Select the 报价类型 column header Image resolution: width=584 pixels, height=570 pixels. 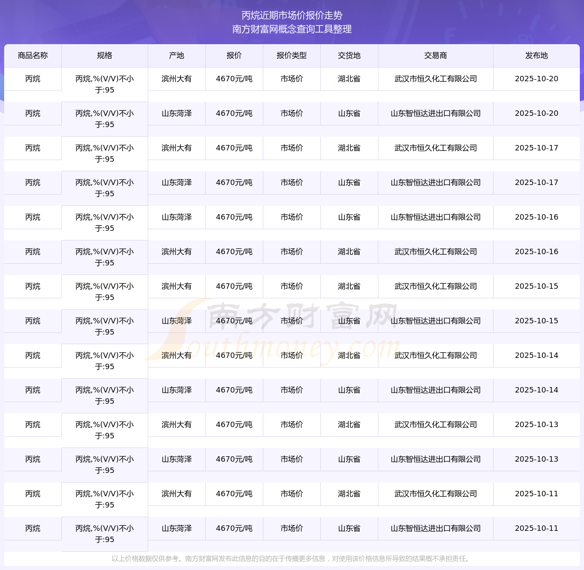pyautogui.click(x=292, y=55)
